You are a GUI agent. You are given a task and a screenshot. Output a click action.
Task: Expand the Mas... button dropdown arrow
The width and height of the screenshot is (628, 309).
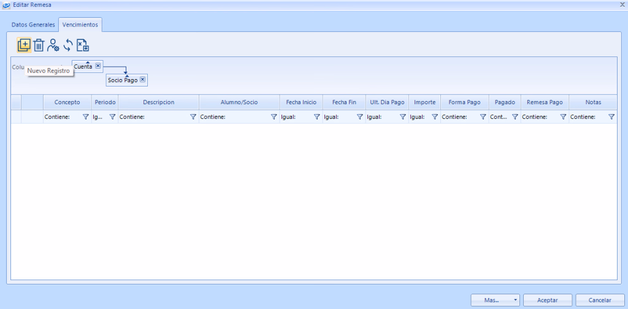click(x=515, y=300)
